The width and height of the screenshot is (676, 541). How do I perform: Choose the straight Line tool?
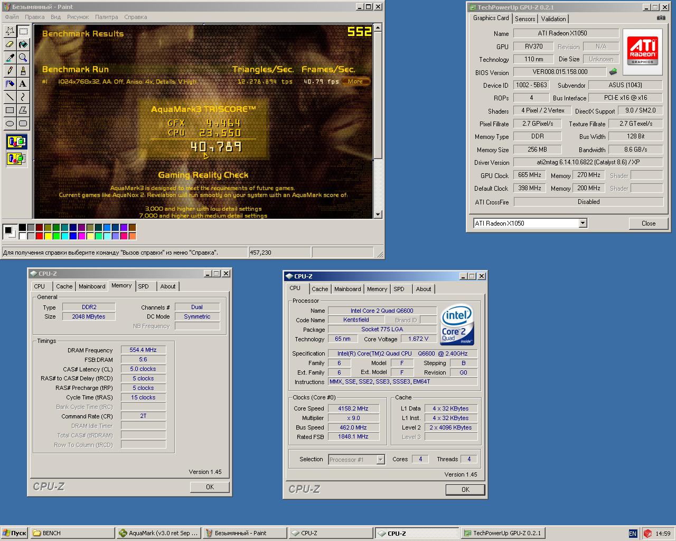(x=10, y=97)
